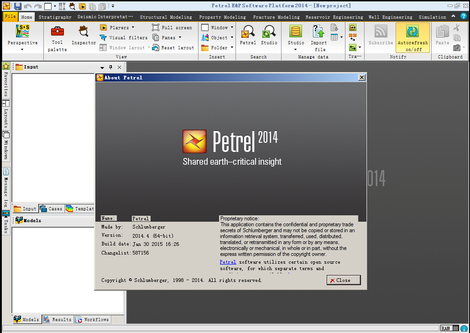Expand the Players dropdown
Screen dimensions: 470x333
[x=133, y=27]
